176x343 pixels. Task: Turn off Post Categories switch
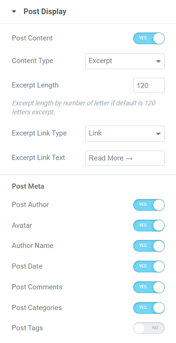pyautogui.click(x=149, y=308)
